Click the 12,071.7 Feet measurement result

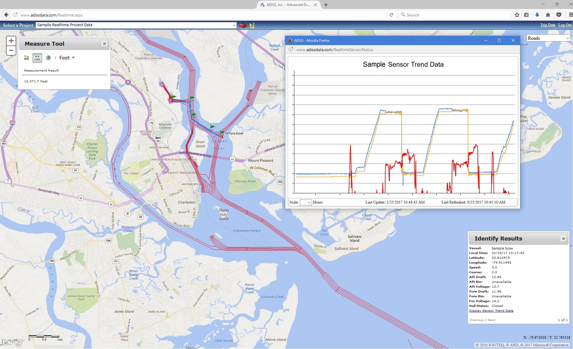[x=36, y=81]
